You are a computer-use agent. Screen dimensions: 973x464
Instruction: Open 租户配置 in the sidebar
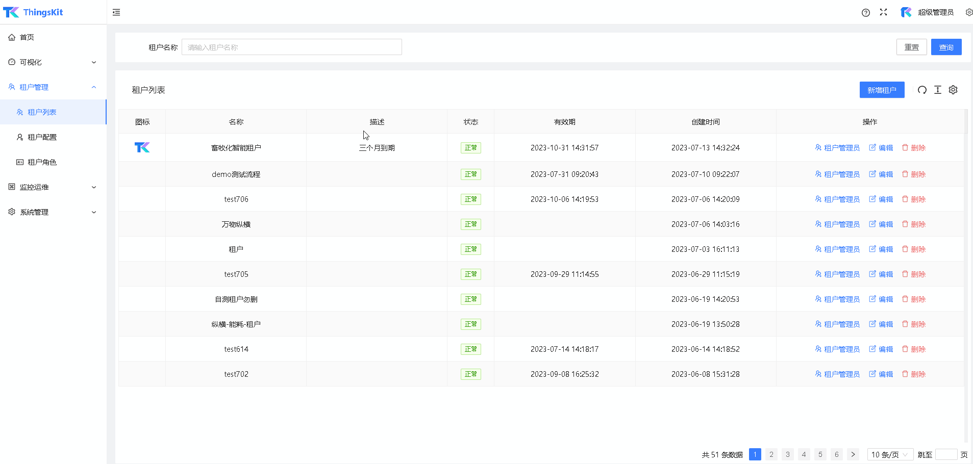42,137
